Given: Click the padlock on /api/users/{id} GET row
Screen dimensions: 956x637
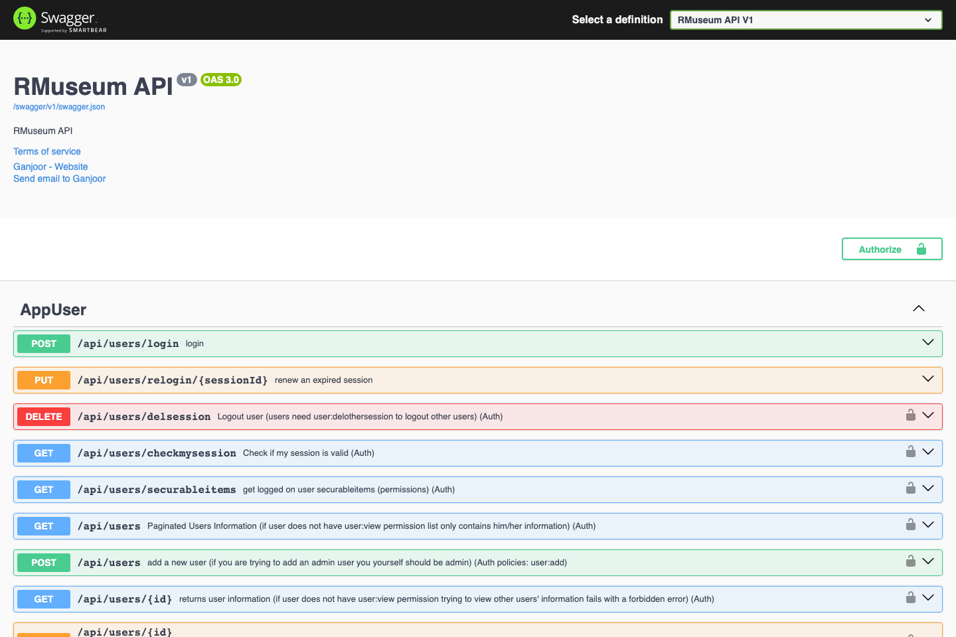Looking at the screenshot, I should coord(910,597).
